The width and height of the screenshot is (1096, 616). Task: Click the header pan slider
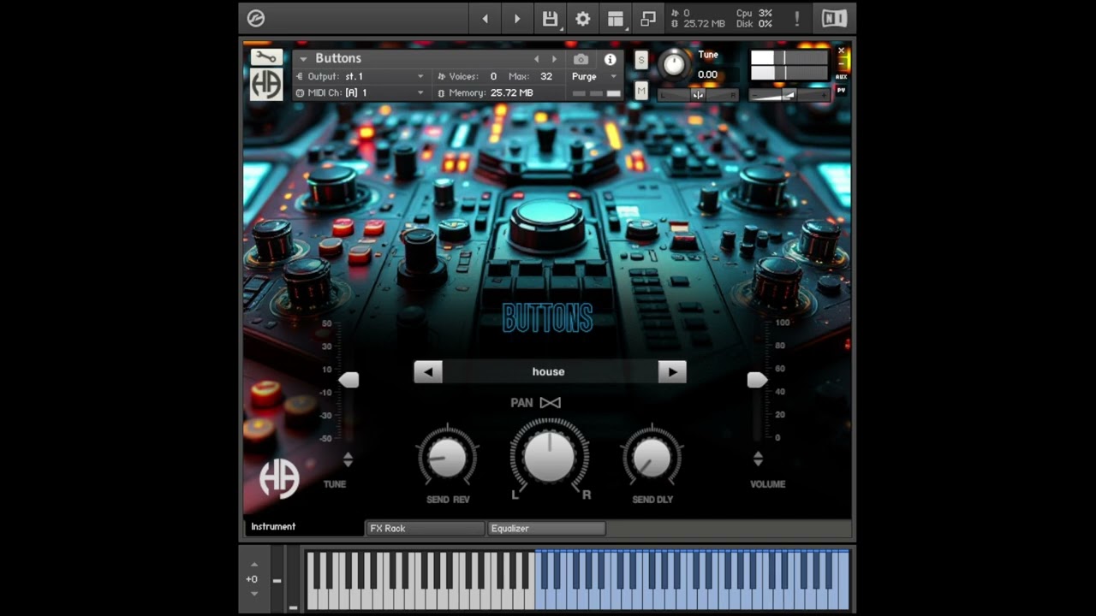698,95
